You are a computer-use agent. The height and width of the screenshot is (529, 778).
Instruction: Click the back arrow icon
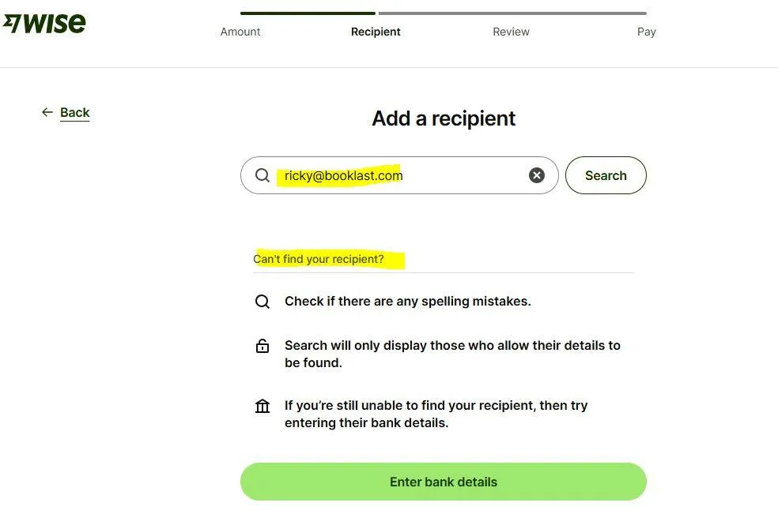[x=47, y=112]
